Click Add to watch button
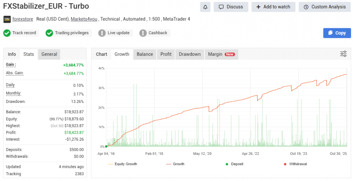 273,7
